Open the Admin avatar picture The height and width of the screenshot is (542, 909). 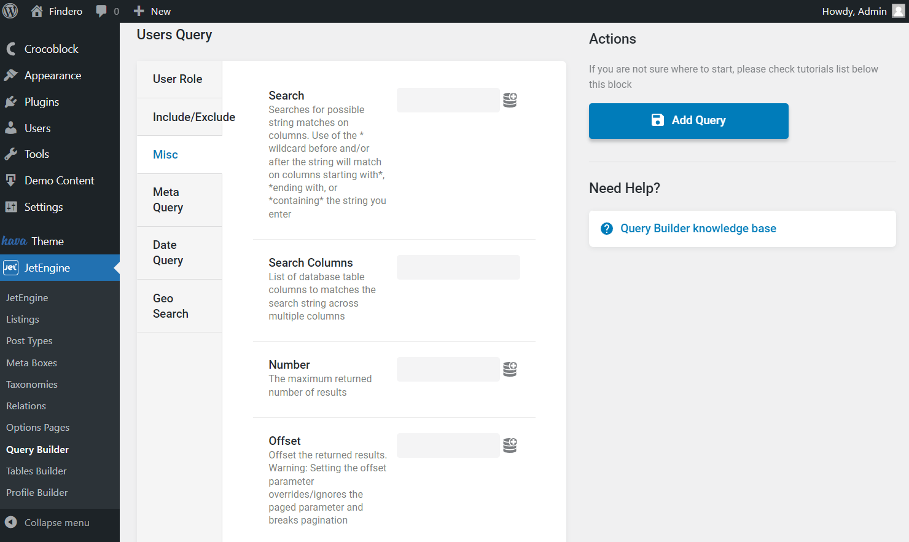(x=899, y=11)
